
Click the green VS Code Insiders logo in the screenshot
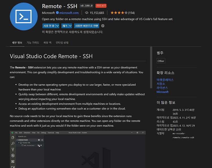click(12, 133)
